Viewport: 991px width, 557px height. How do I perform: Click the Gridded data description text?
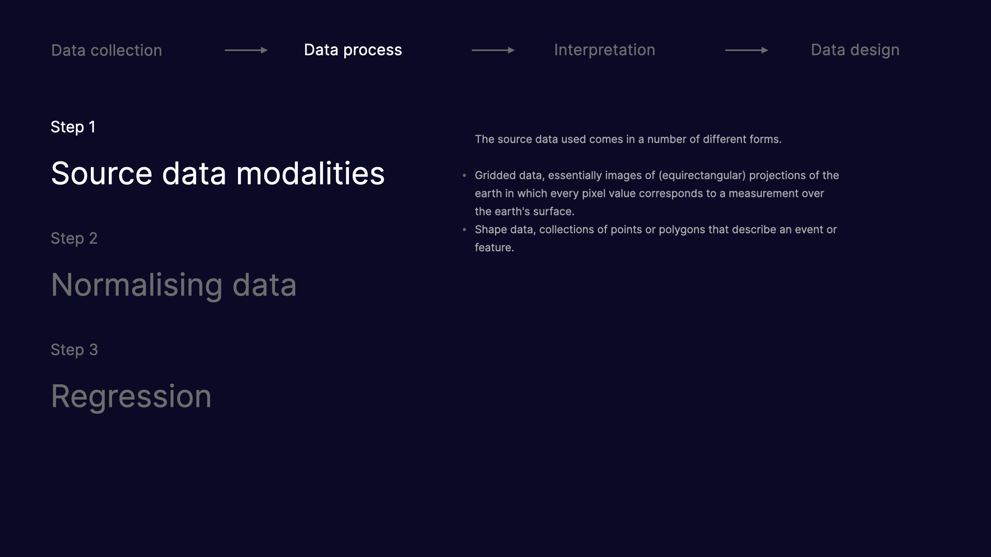pos(657,193)
